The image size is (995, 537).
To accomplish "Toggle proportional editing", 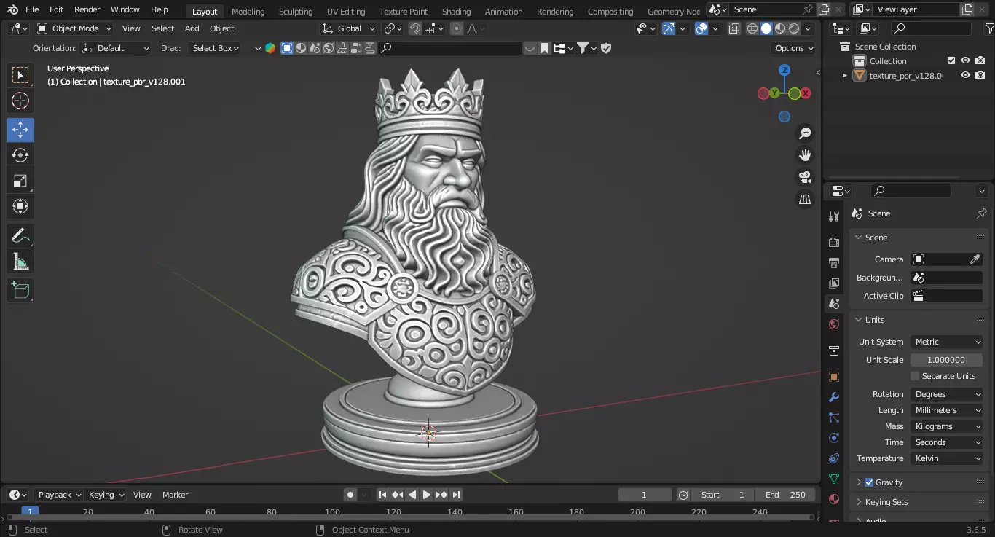I will pos(457,28).
